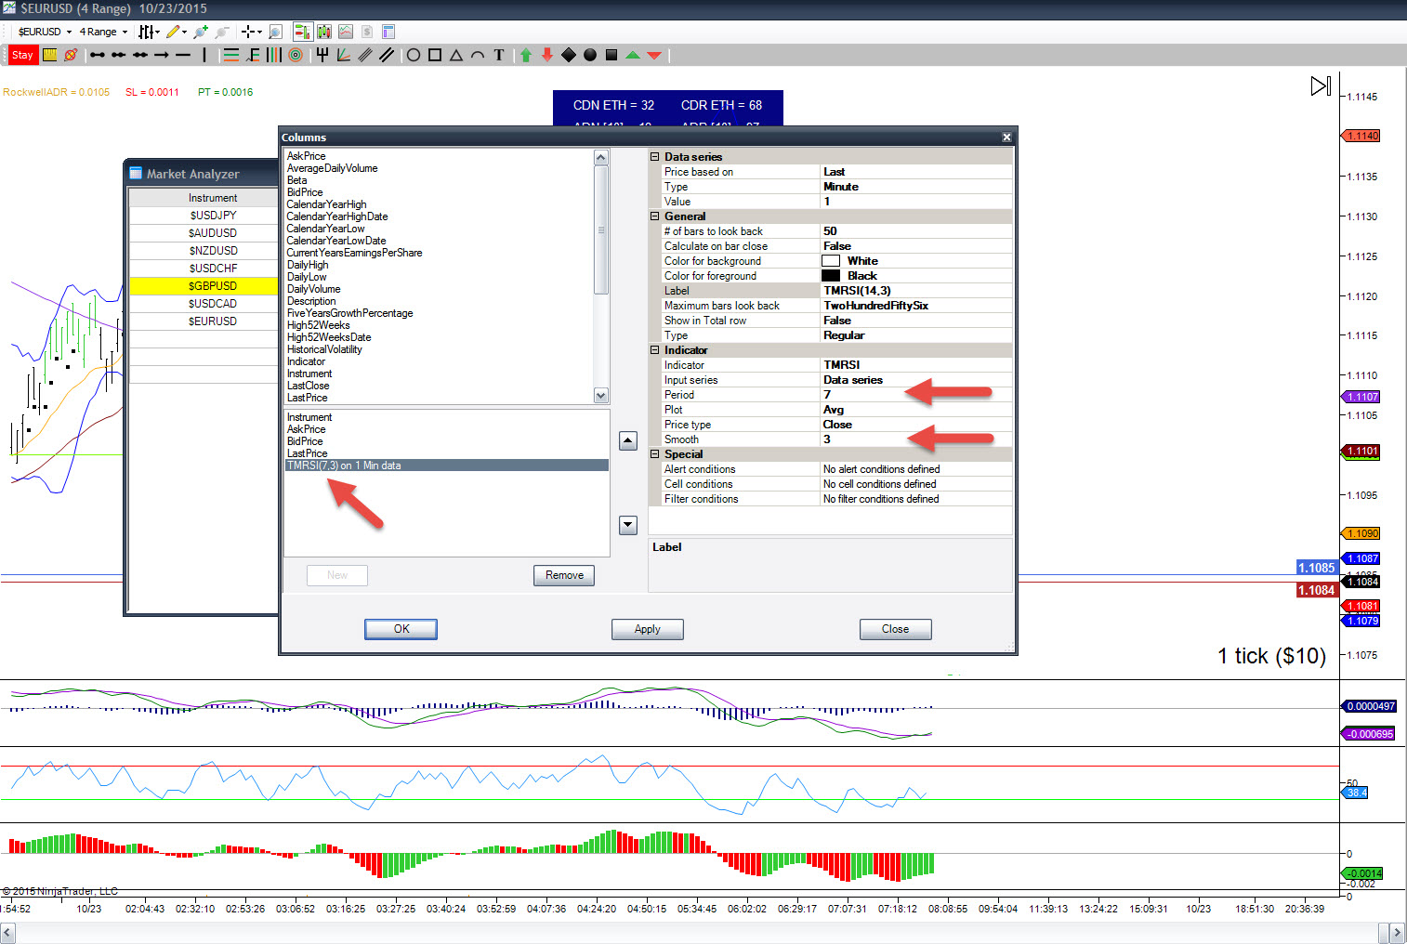Open the chart style dropdown

tap(149, 32)
